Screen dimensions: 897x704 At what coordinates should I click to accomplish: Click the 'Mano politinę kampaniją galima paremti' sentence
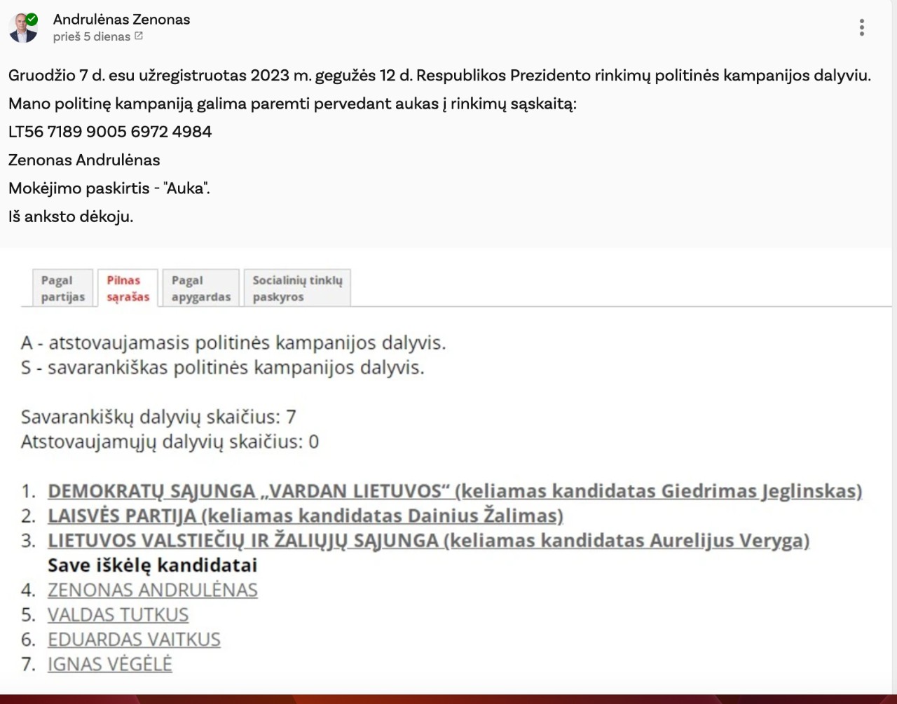[x=292, y=104]
